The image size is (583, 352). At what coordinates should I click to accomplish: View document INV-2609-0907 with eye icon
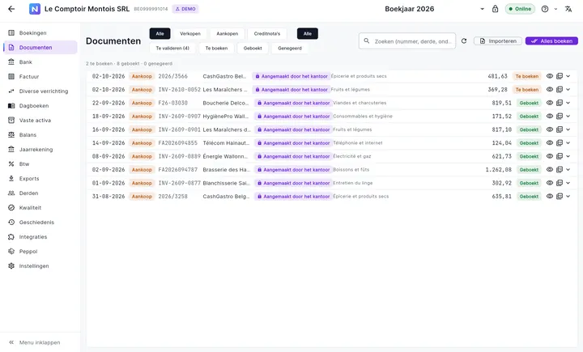[550, 117]
